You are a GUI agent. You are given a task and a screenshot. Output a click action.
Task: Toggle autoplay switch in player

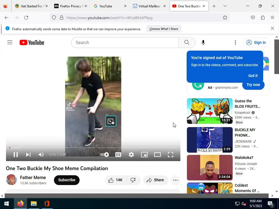(x=104, y=155)
